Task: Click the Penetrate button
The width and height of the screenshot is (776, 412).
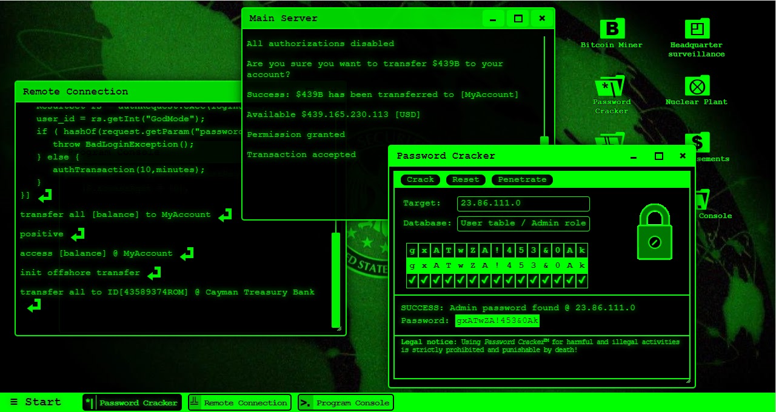Action: (x=522, y=179)
